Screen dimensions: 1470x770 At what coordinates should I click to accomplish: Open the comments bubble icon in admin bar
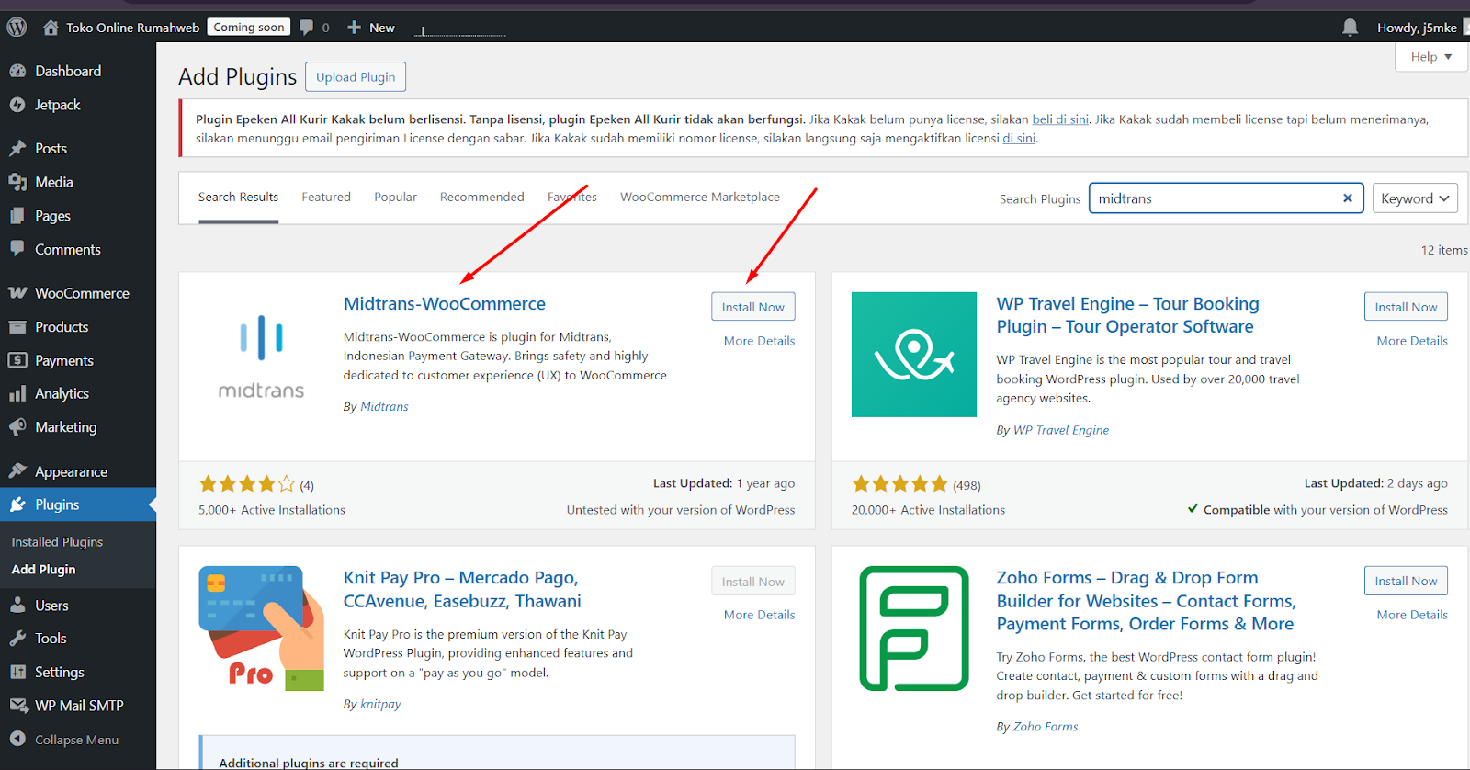coord(307,28)
